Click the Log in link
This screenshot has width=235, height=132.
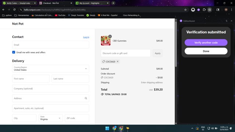86,37
